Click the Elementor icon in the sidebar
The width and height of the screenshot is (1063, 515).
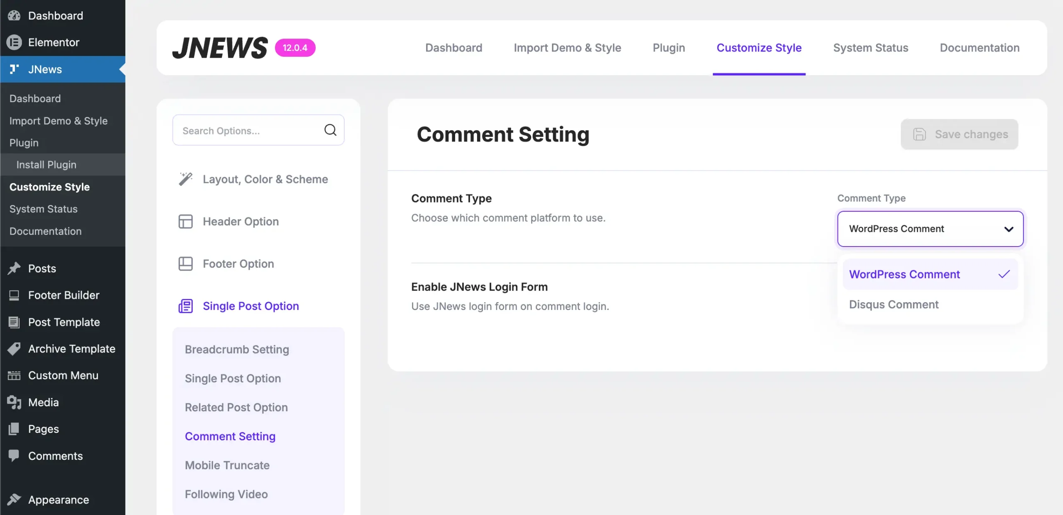14,42
